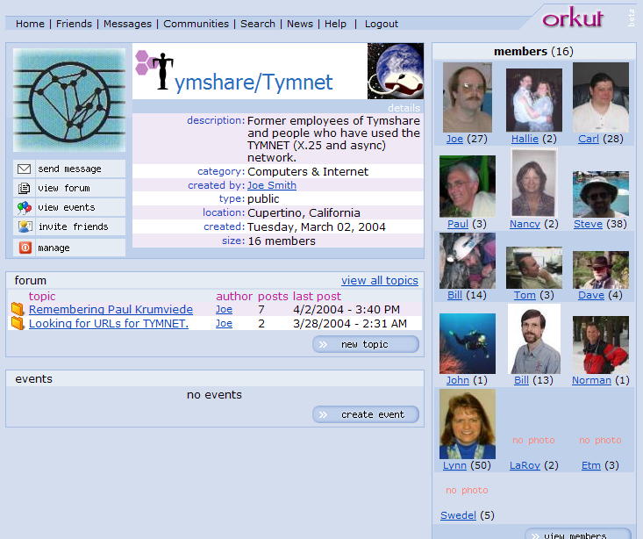Click folder icon beside Looking for URLs
643x539 pixels.
coord(18,323)
